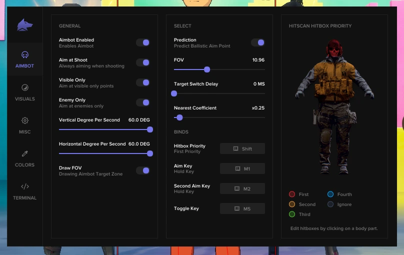Open the Terminal code icon
Viewport: 404px width, 255px height.
pyautogui.click(x=24, y=187)
